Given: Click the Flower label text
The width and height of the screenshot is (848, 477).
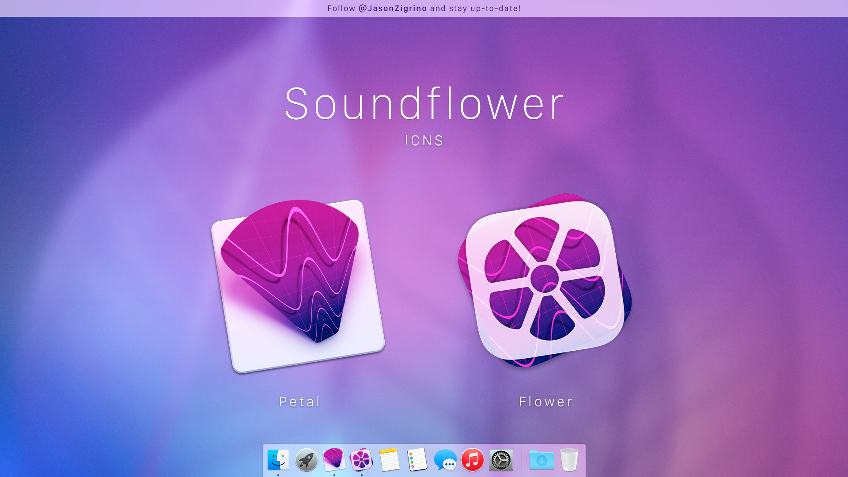Looking at the screenshot, I should click(x=546, y=401).
